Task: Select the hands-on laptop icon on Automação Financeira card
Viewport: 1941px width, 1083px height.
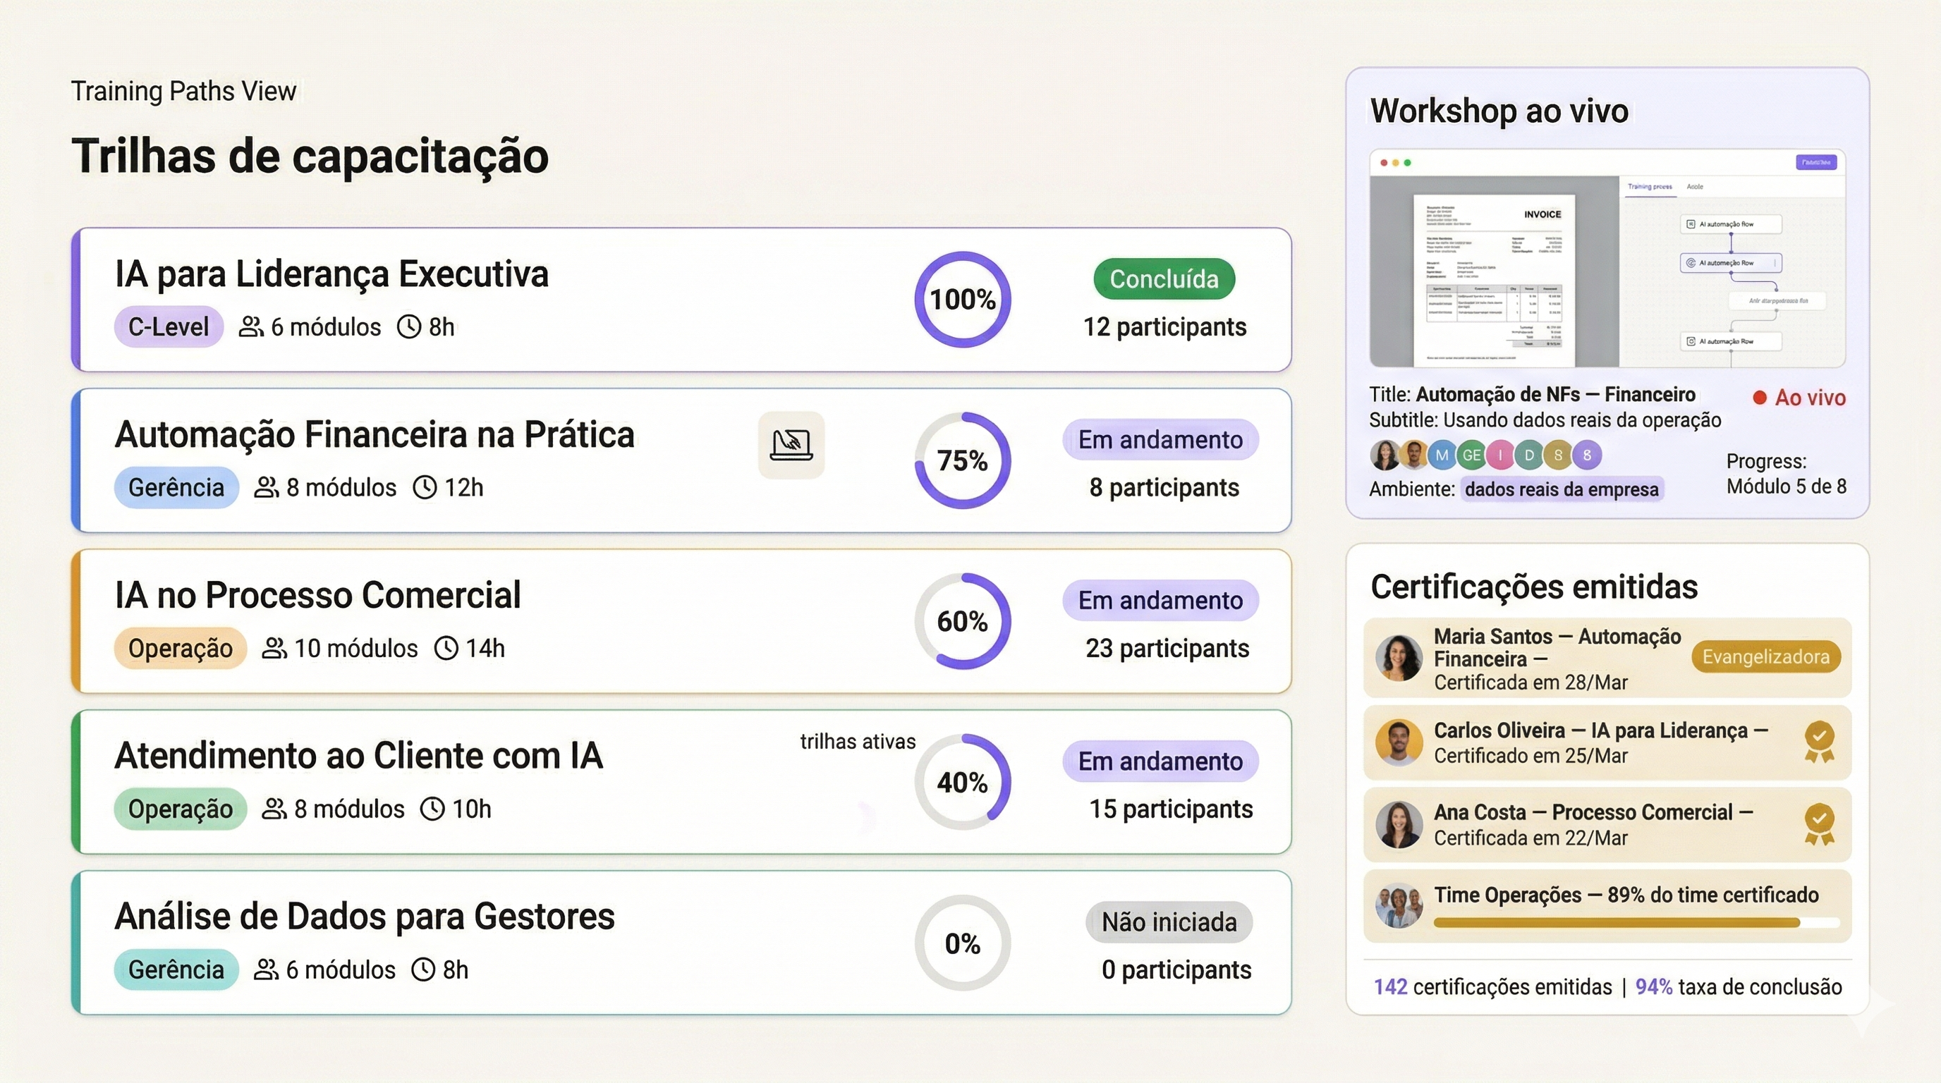Action: (791, 446)
